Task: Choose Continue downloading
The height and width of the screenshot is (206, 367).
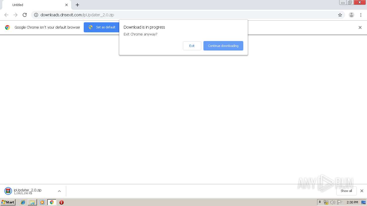Action: (x=223, y=46)
